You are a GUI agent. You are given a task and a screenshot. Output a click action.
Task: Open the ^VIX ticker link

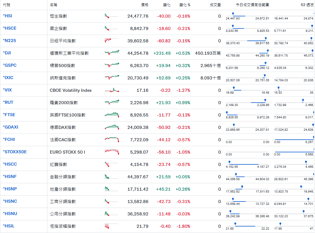click(x=7, y=90)
